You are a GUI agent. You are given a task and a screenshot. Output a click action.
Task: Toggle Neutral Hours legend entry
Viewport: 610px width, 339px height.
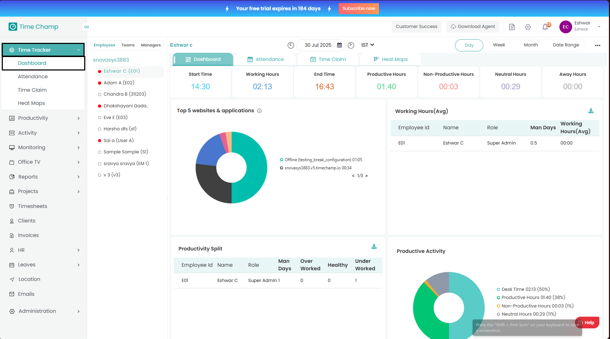(528, 314)
